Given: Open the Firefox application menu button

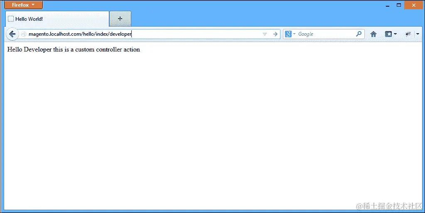Looking at the screenshot, I should (23, 5).
